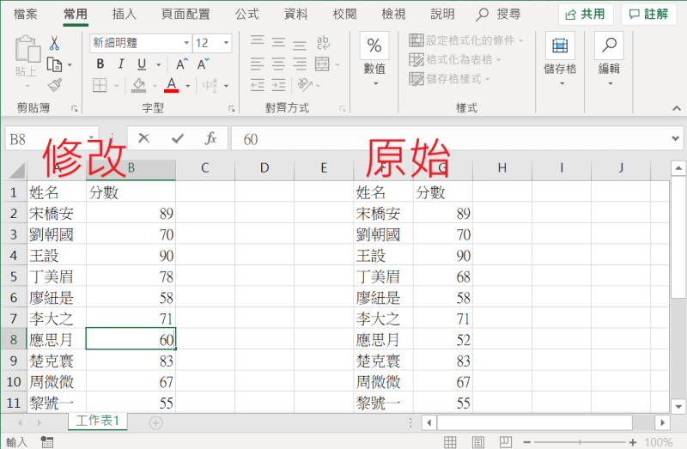Viewport: 687px width, 449px height.
Task: Click the Increase Indent icon
Action: 278,85
